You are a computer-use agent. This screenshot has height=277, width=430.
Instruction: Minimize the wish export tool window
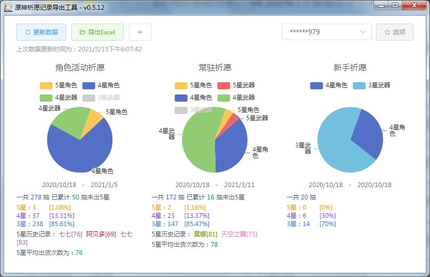(x=381, y=5)
